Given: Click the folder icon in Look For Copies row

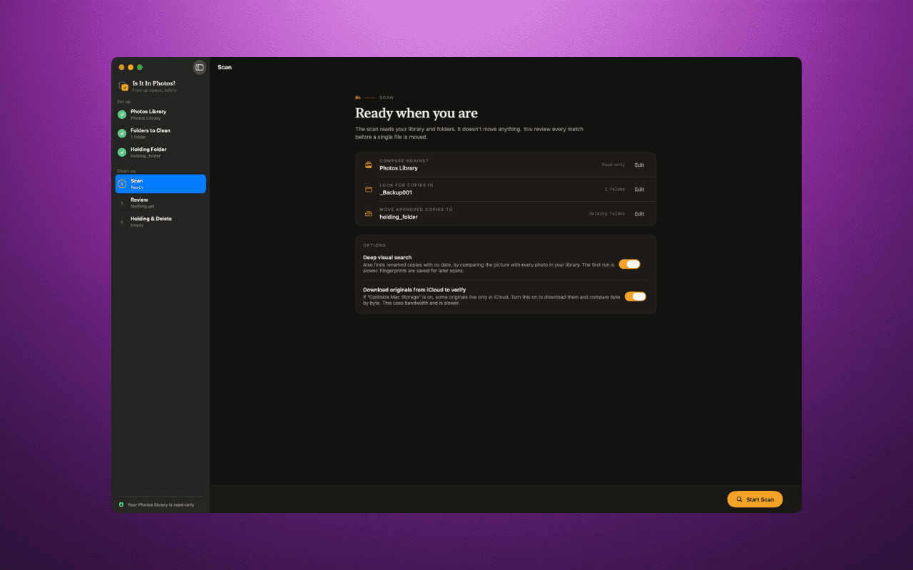Looking at the screenshot, I should pyautogui.click(x=369, y=190).
